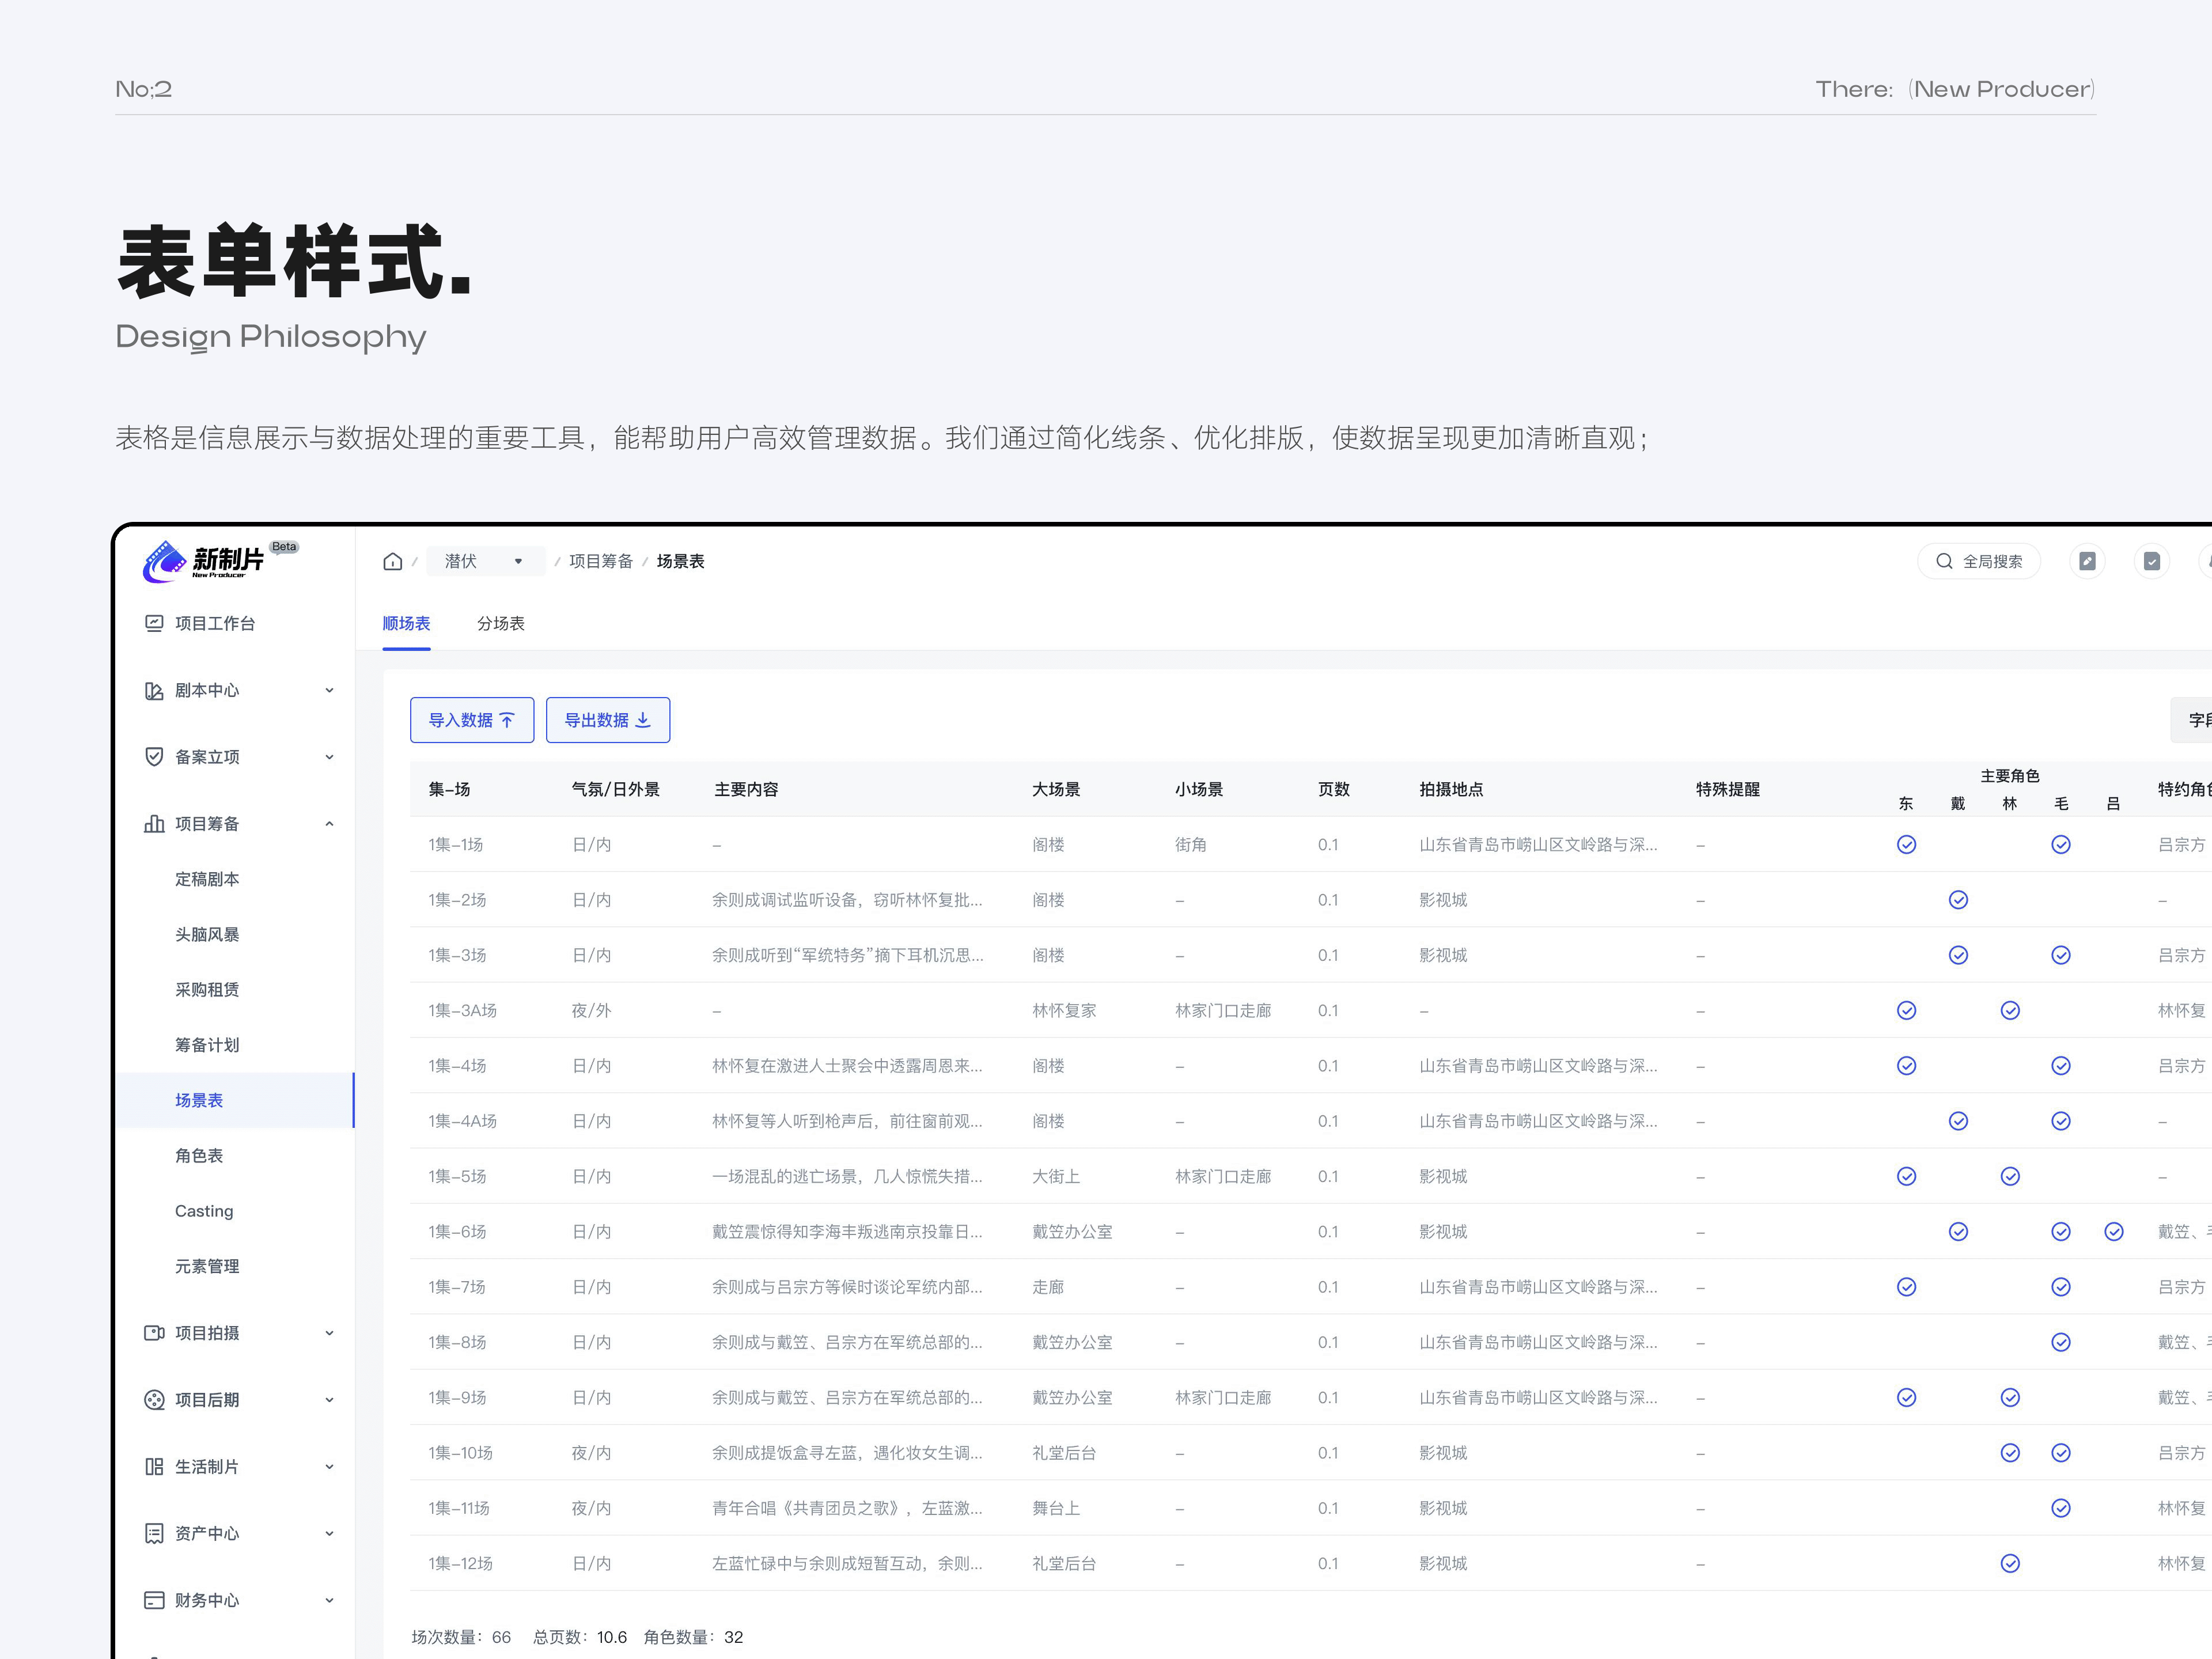This screenshot has width=2212, height=1659.
Task: Click the 导入数据 button
Action: (472, 720)
